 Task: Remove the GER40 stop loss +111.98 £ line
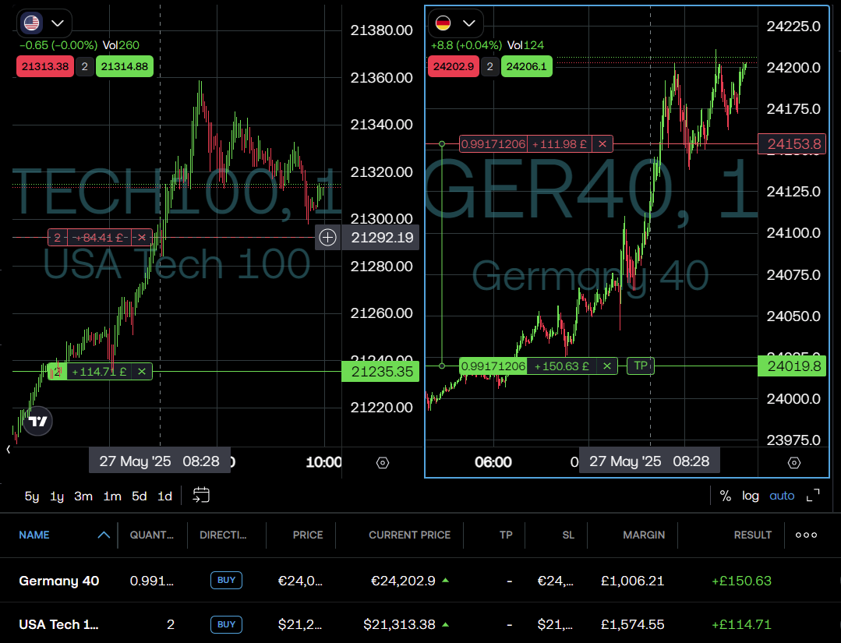pyautogui.click(x=602, y=143)
